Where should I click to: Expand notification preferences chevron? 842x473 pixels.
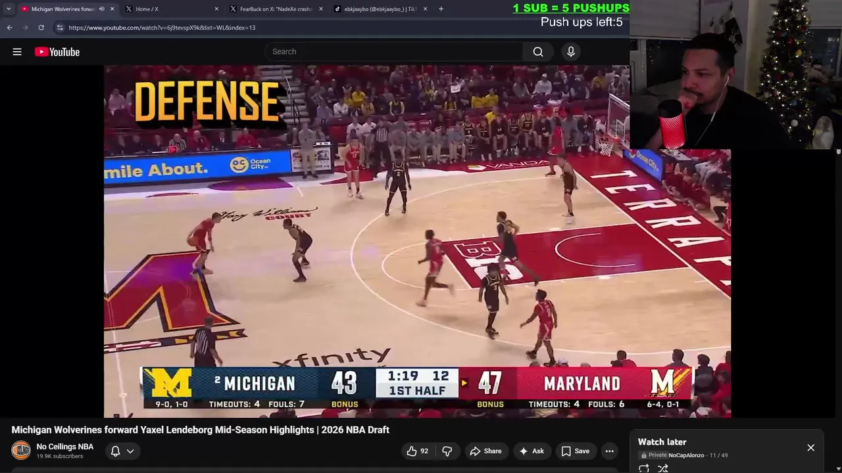point(130,451)
